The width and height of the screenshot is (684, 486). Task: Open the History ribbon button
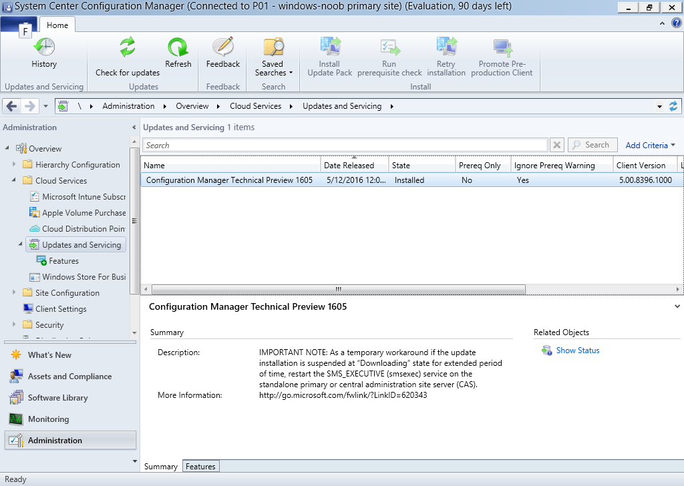[44, 53]
